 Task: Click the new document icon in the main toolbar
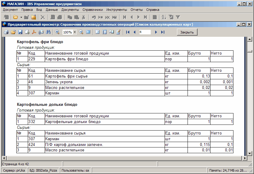pyautogui.click(x=6, y=17)
